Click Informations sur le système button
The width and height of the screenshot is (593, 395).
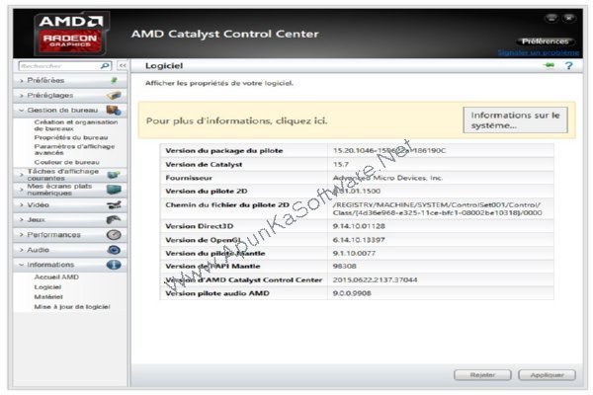(x=515, y=120)
